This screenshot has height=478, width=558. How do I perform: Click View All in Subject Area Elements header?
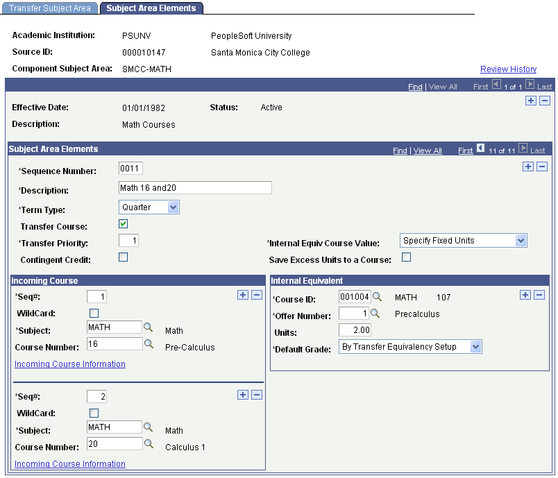point(428,151)
